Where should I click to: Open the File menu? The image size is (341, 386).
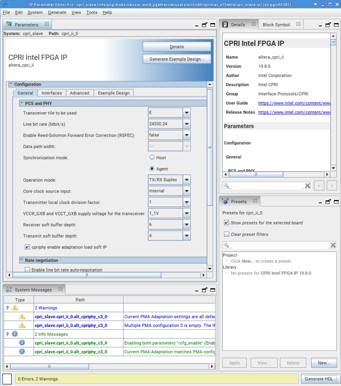pos(6,12)
